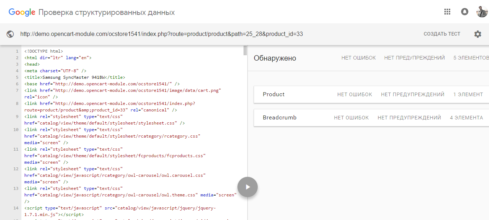The image size is (489, 220).
Task: Click НЕТ ОШИБОК in Breadcrumb row
Action: click(351, 118)
